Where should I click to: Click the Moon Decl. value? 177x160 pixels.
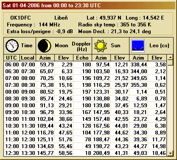click(x=131, y=31)
